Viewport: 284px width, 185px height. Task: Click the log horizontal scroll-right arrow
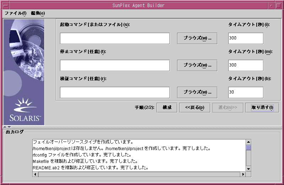pyautogui.click(x=243, y=174)
